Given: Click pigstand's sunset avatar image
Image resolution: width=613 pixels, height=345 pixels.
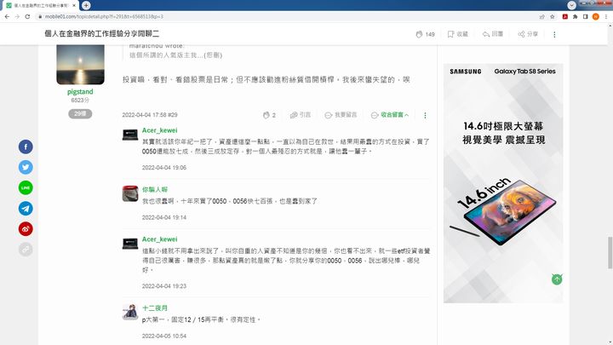Looking at the screenshot, I should tap(80, 65).
